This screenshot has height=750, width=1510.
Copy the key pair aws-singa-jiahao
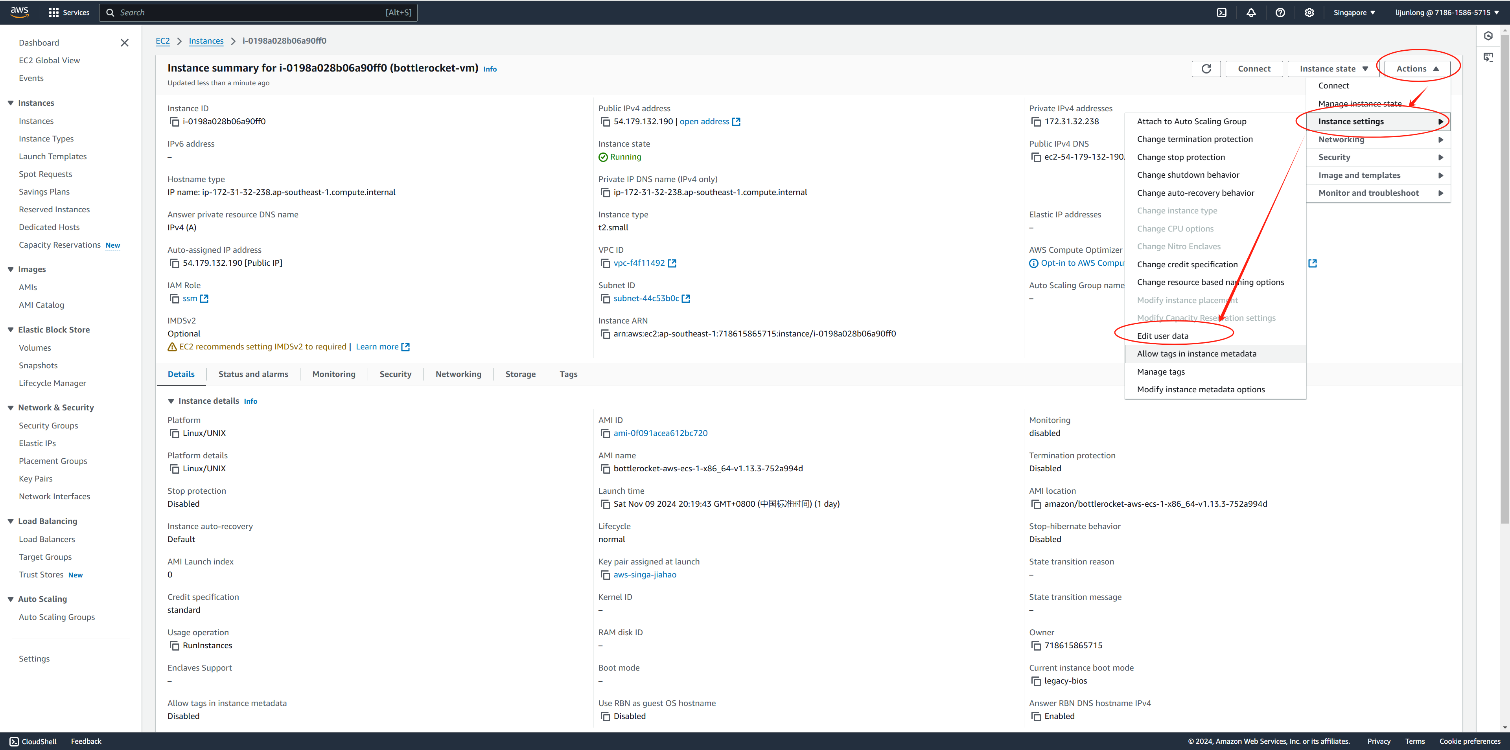point(605,575)
